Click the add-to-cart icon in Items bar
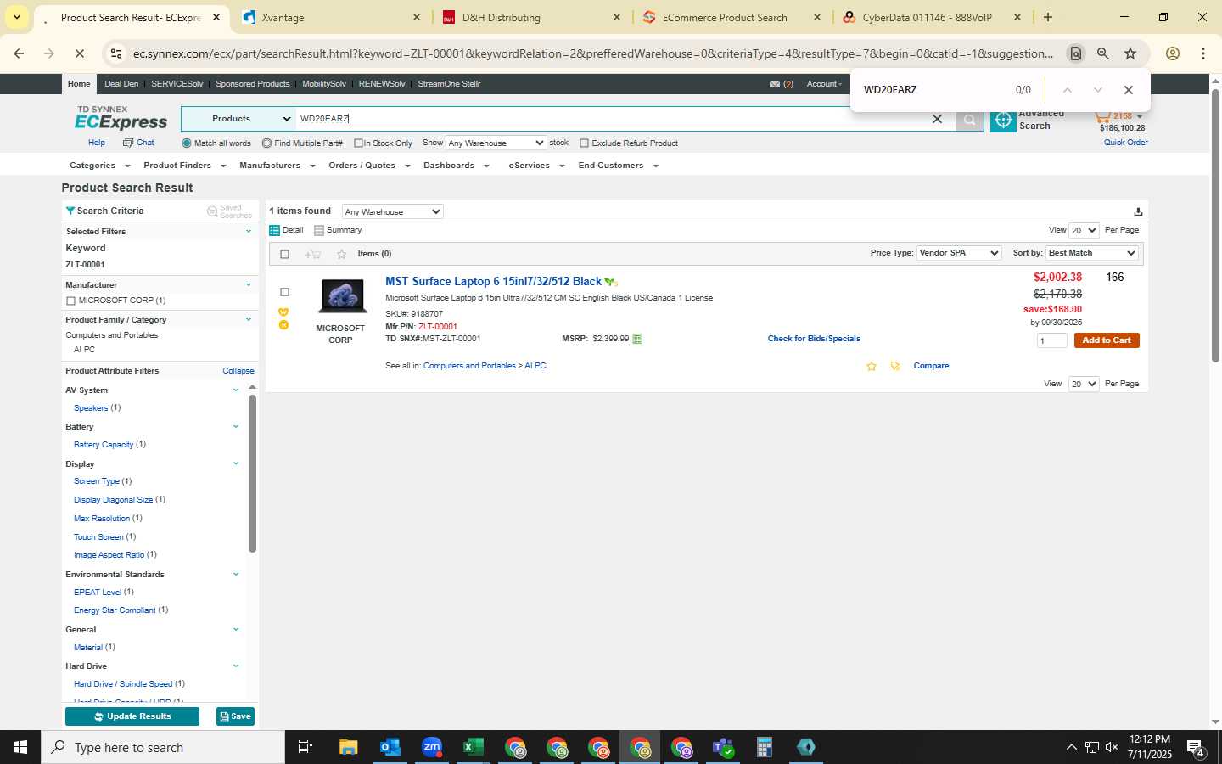Image resolution: width=1222 pixels, height=764 pixels. [x=313, y=254]
